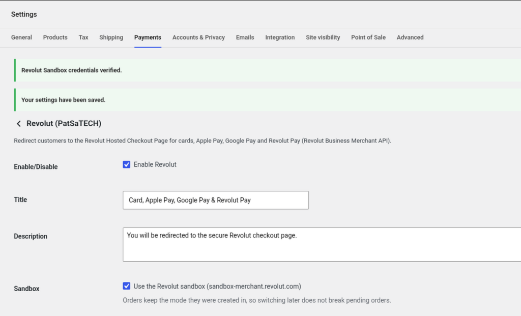
Task: Click the Revolut (PatSaTECH) heading
Action: 64,124
